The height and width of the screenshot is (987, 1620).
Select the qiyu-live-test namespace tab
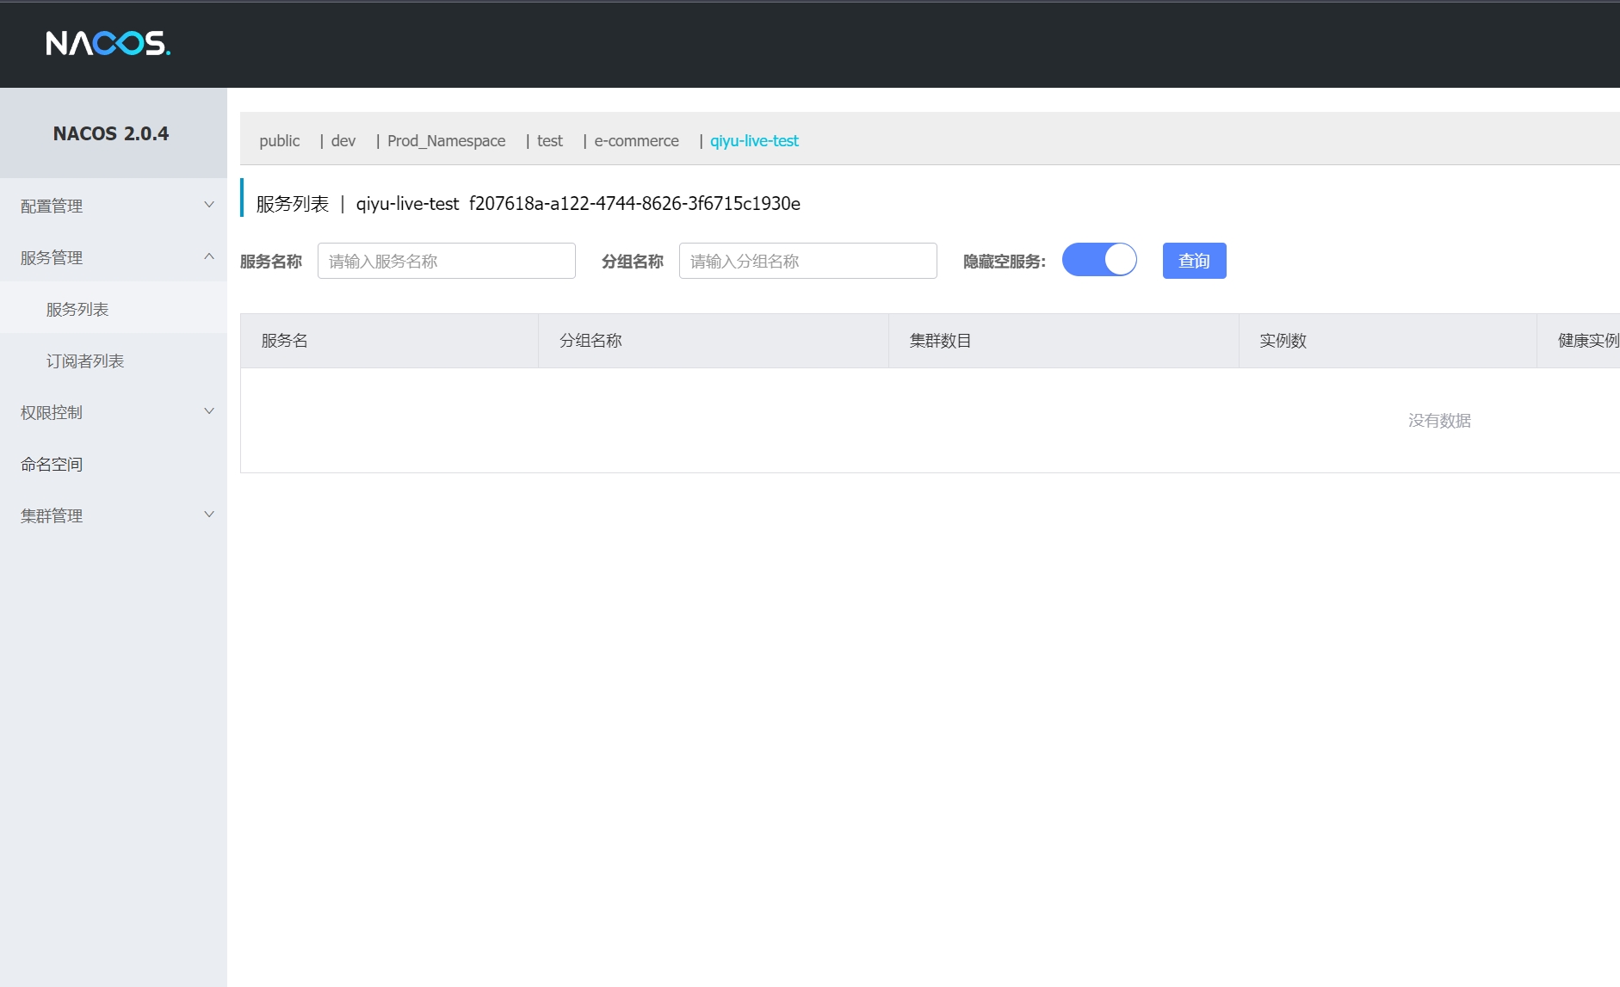(754, 140)
